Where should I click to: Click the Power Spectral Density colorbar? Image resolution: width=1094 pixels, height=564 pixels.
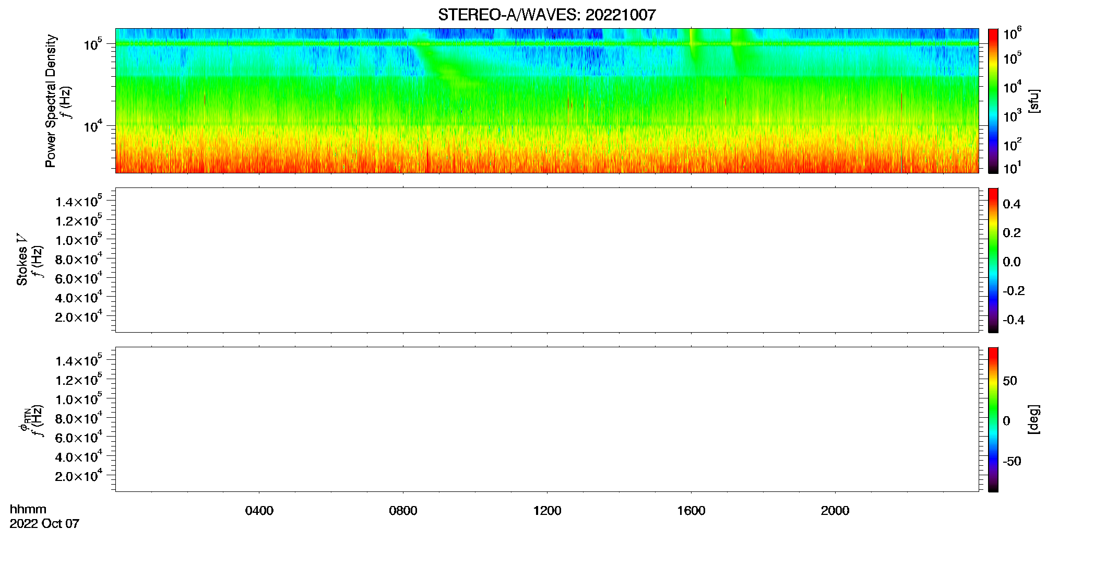[x=993, y=101]
